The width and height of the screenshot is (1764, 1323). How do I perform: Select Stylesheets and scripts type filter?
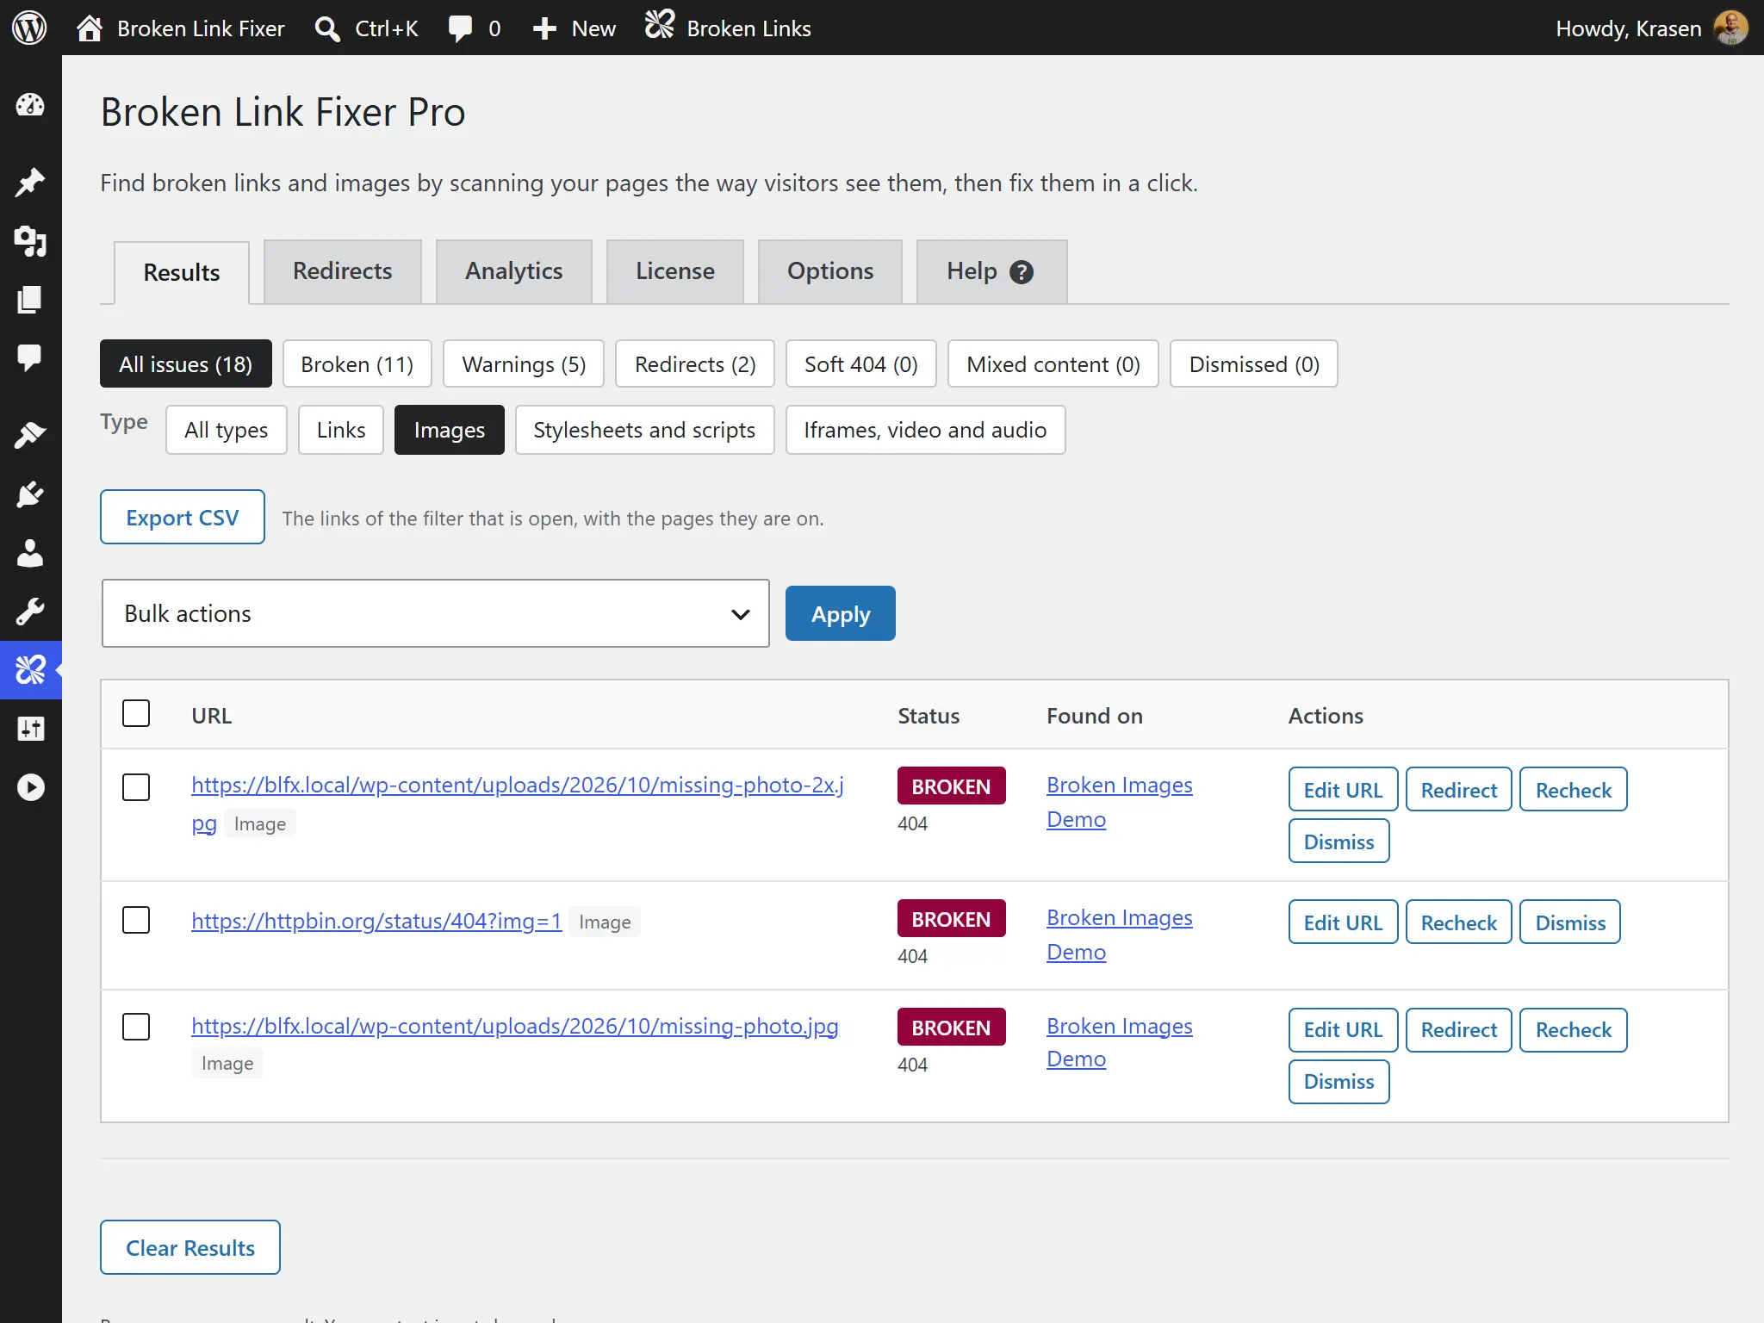tap(644, 430)
